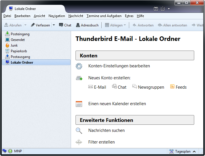The image size is (205, 156).
Task: Open the Adressbuch address book
Action: [87, 25]
